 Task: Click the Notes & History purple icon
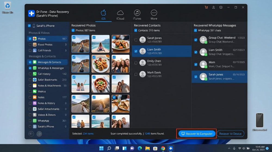click(x=35, y=103)
